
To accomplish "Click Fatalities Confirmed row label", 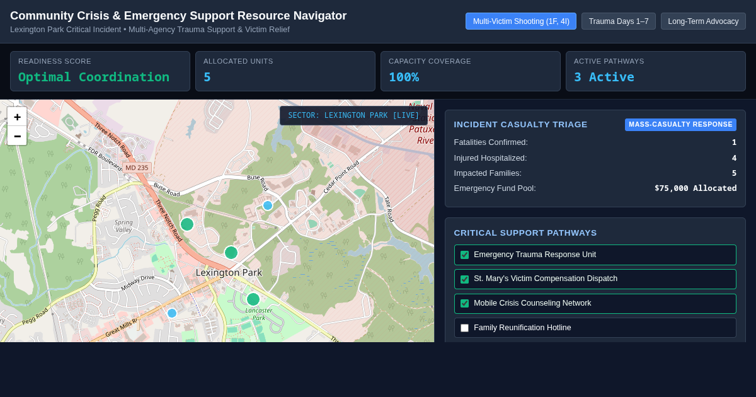I will click(x=491, y=142).
